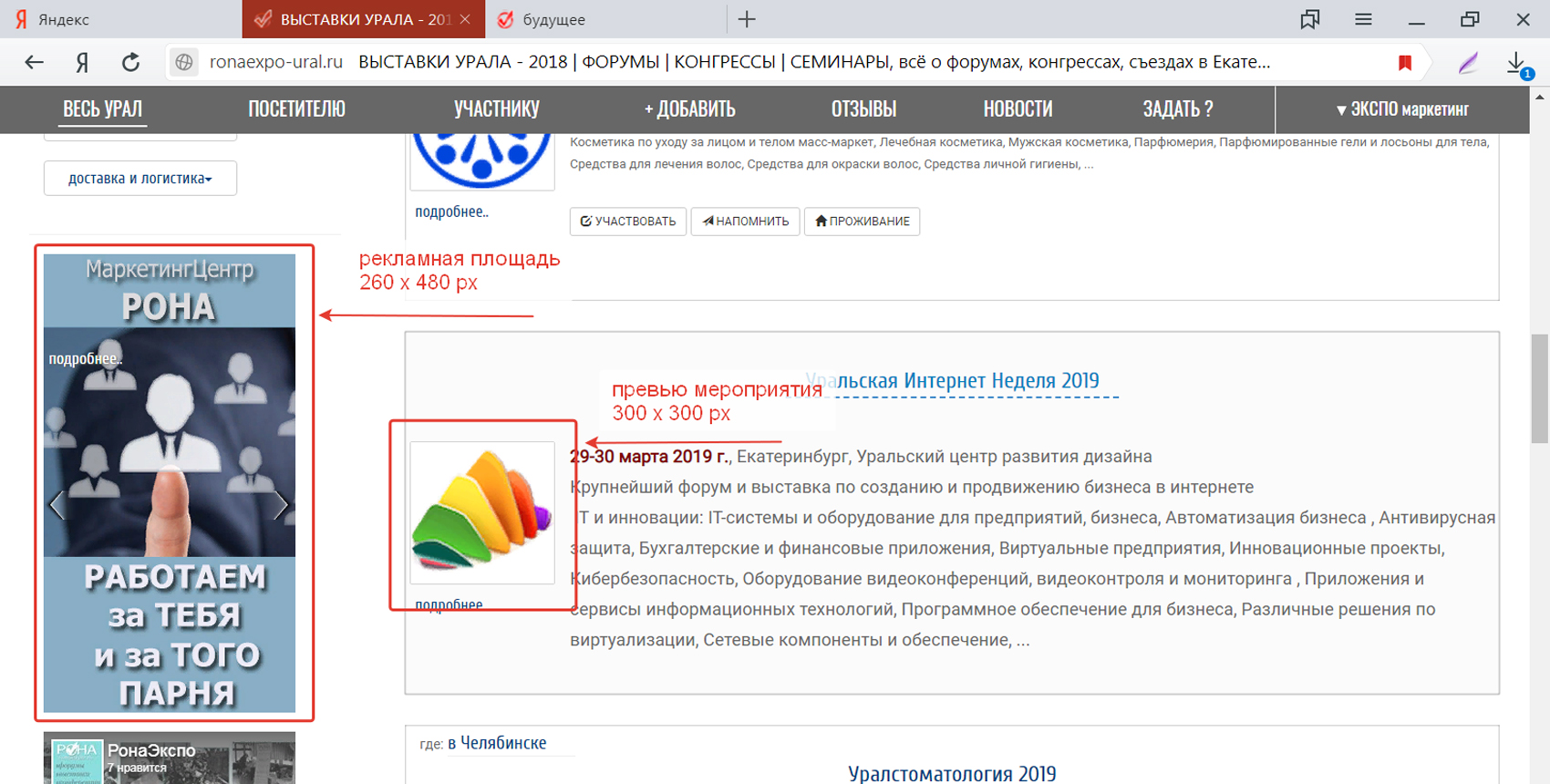The image size is (1550, 784).
Task: Open the colorful rainbow event preview thumbnail
Action: [x=482, y=512]
